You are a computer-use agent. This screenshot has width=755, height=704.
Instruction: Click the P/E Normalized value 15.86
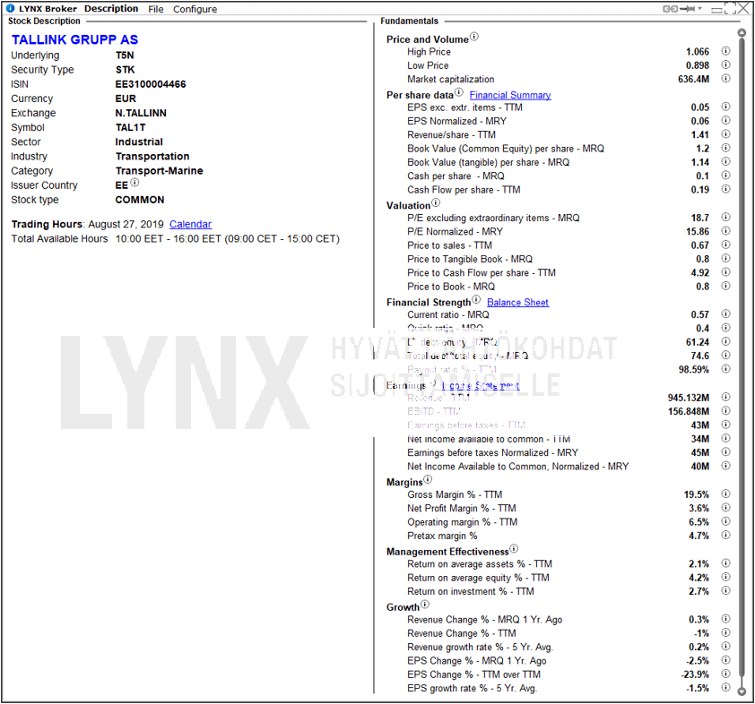[698, 231]
